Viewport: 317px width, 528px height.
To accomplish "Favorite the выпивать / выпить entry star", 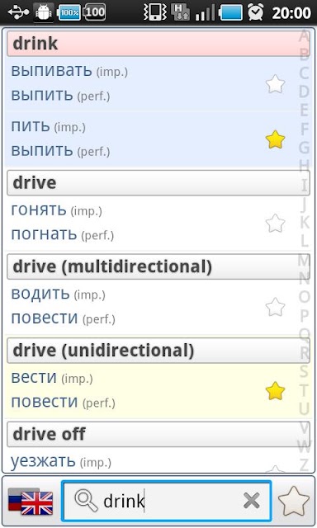I will coord(275,84).
